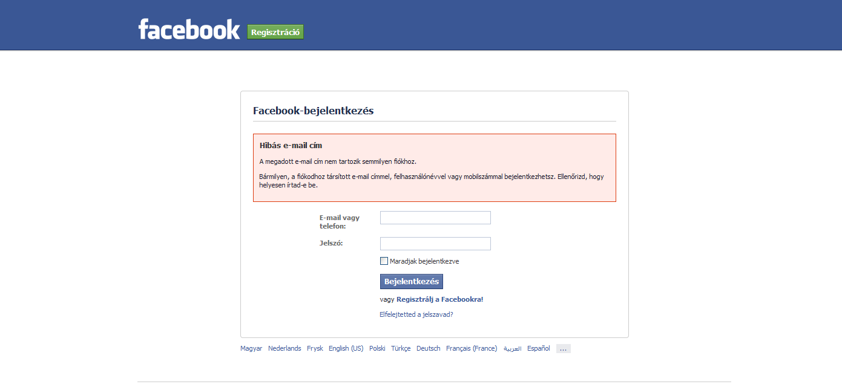Click Elfelejtetted a jelszavad? link

coord(416,314)
